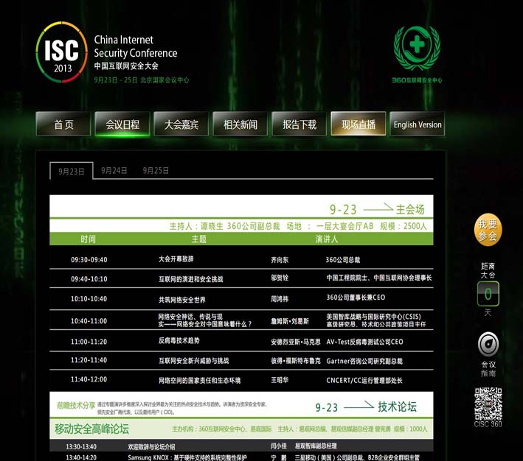Click the countdown days box showing 0
This screenshot has height=461, width=523.
[488, 294]
